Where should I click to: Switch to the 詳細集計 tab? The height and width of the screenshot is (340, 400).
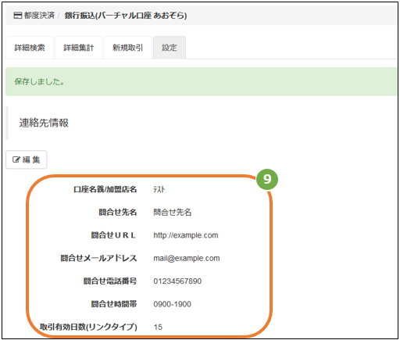click(79, 48)
